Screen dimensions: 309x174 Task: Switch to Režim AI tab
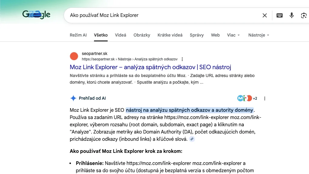[78, 35]
